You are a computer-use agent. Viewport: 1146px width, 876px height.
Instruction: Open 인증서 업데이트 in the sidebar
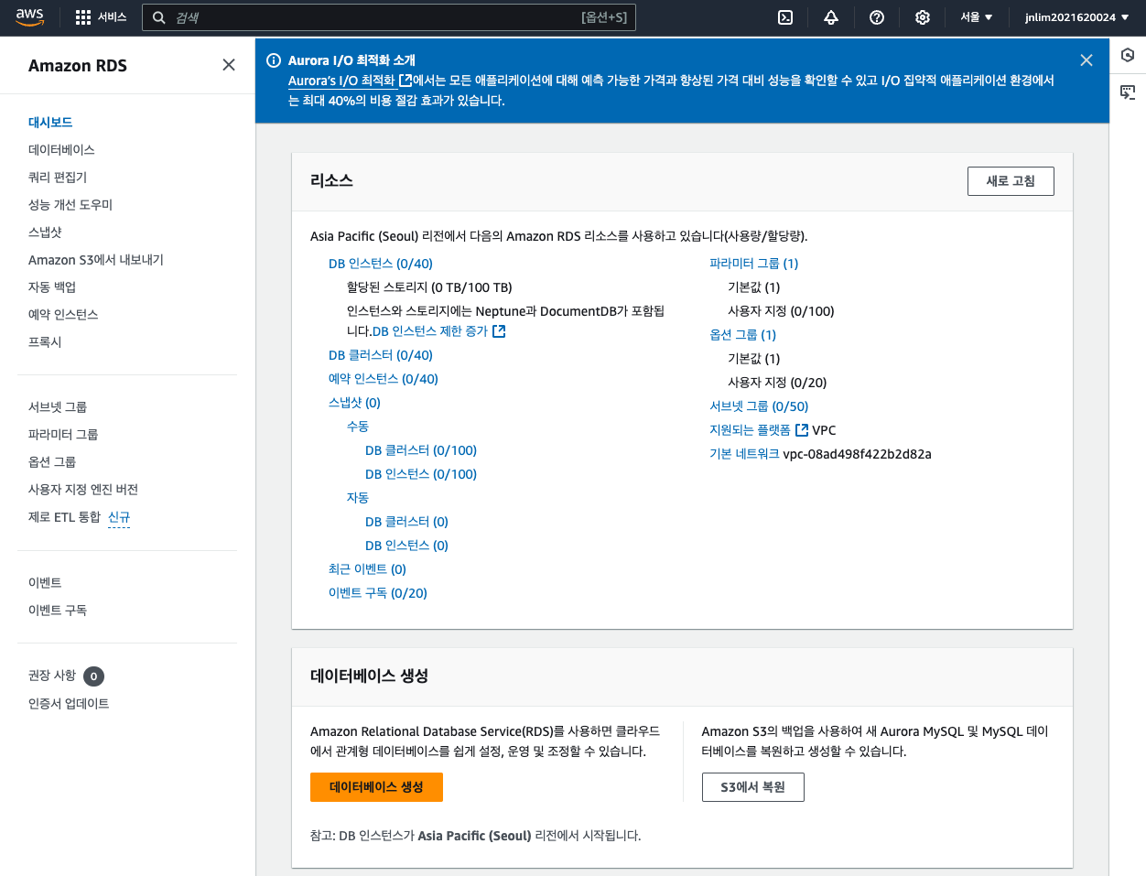click(x=69, y=703)
